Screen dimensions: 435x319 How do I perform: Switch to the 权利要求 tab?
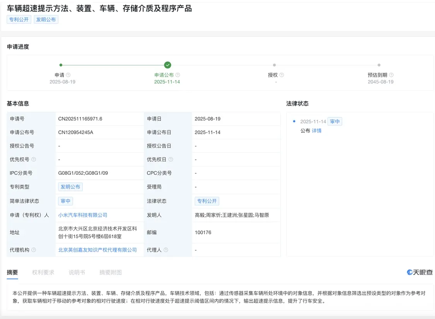[x=43, y=272]
